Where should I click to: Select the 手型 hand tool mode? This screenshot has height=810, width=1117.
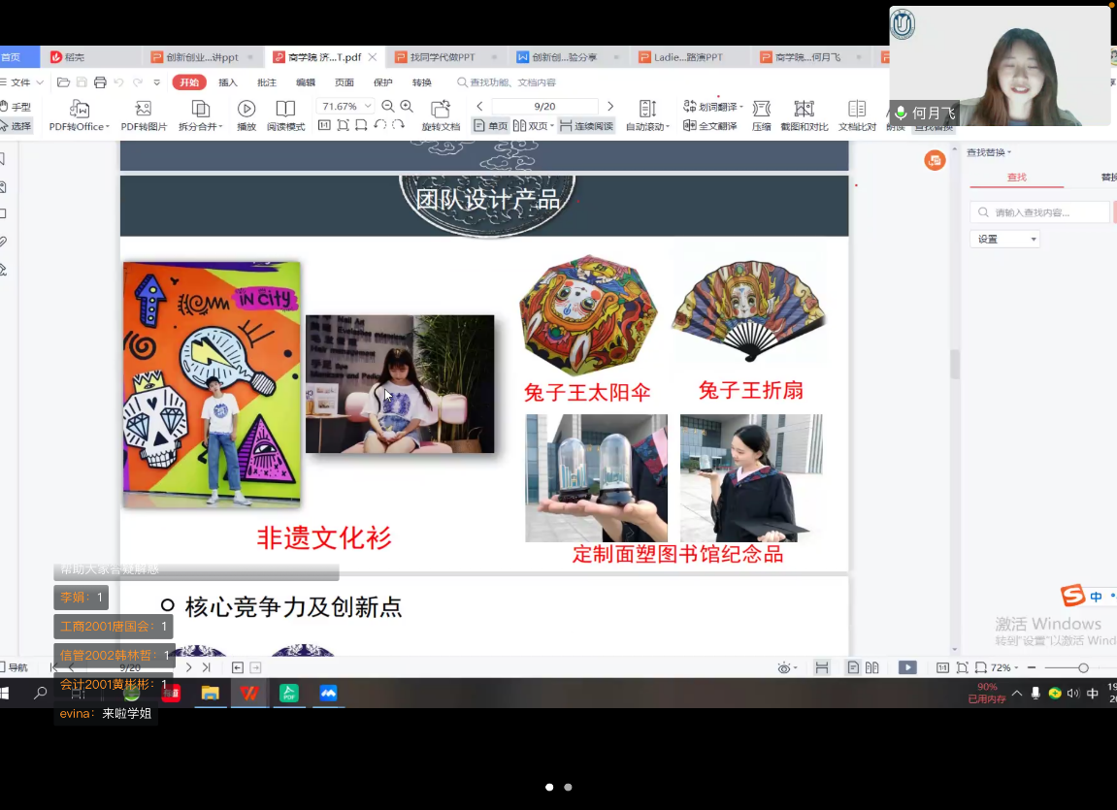[16, 107]
